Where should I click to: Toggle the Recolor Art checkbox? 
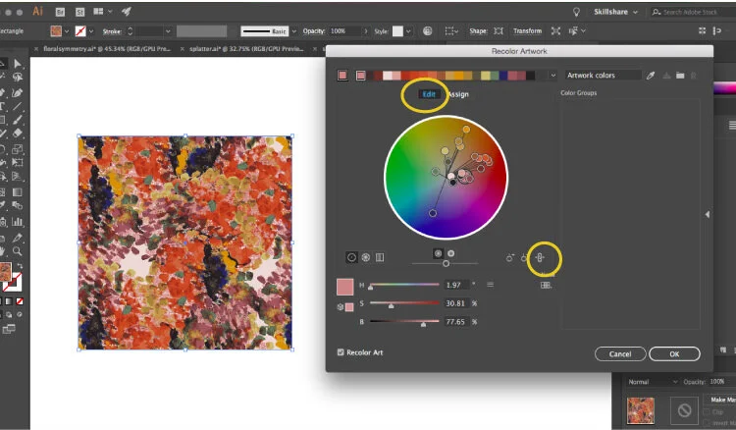(x=341, y=352)
